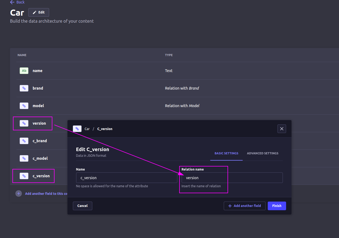Screen dimensions: 339x238
Task: Select the c_version field name
Action: pyautogui.click(x=41, y=176)
